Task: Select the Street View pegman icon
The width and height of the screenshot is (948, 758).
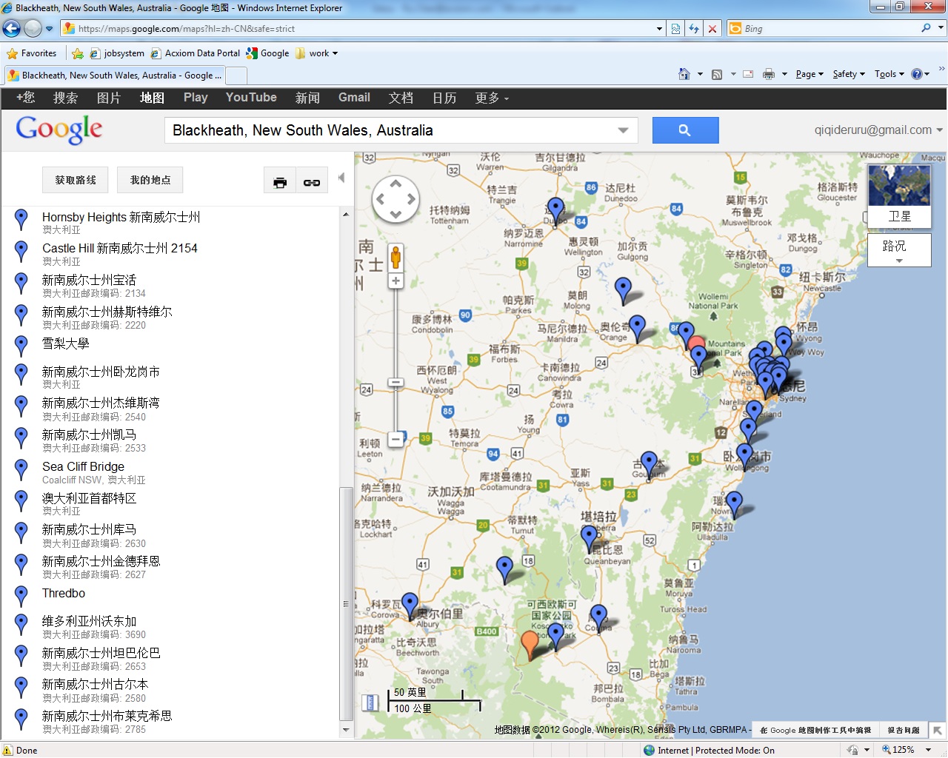Action: point(395,256)
